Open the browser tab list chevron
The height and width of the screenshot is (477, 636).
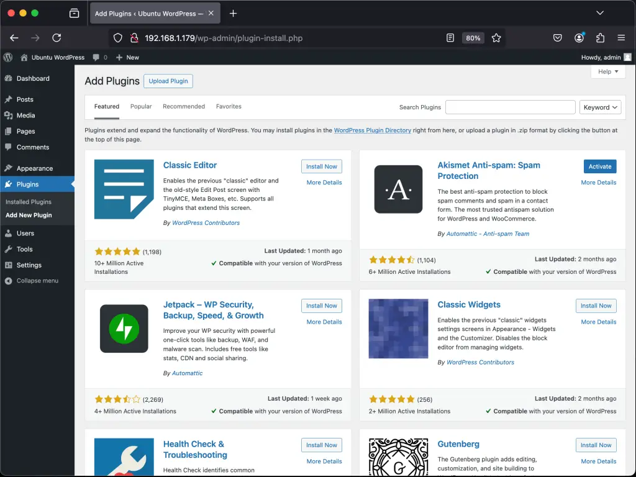[600, 13]
